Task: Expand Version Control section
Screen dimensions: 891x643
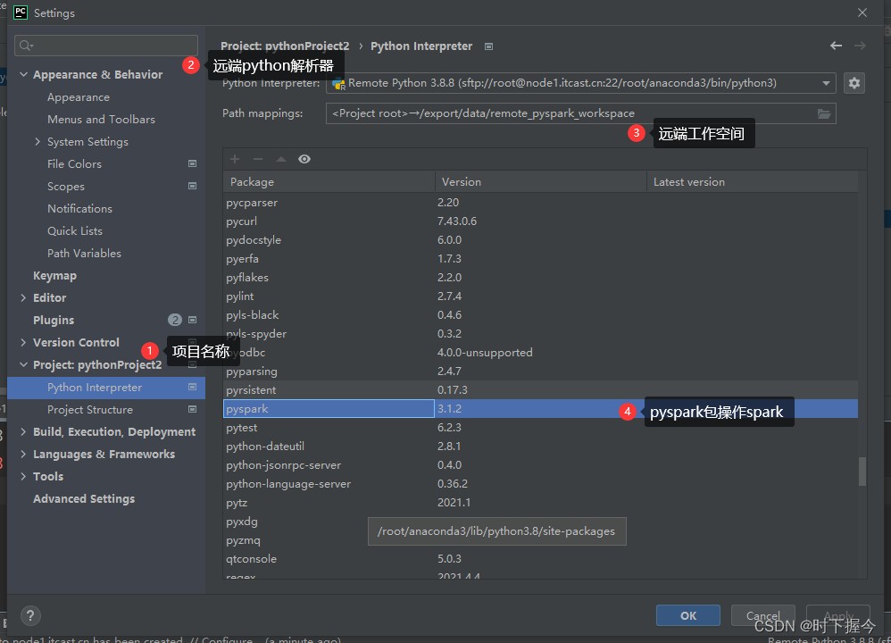Action: [x=23, y=342]
